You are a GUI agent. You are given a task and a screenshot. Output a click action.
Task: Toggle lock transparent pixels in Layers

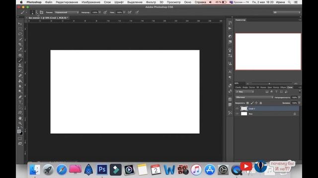click(247, 103)
